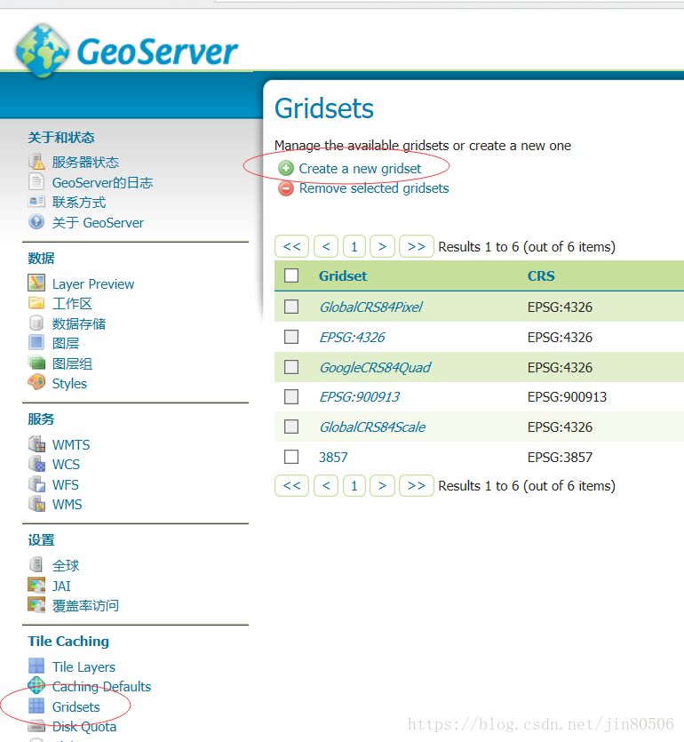Click the blue layers square icon
Screen dimensions: 684x742
(36, 342)
